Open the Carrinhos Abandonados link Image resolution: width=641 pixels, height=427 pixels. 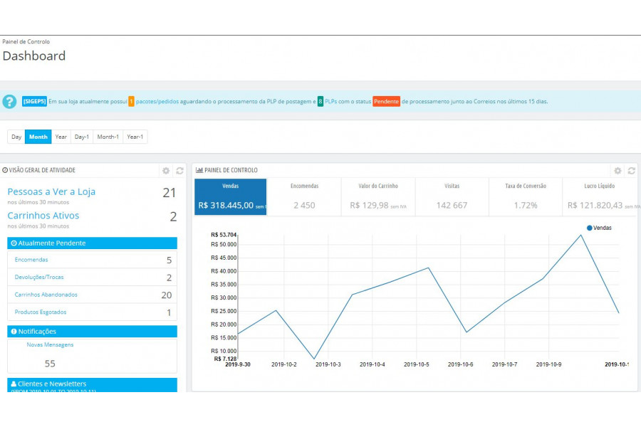tap(46, 295)
